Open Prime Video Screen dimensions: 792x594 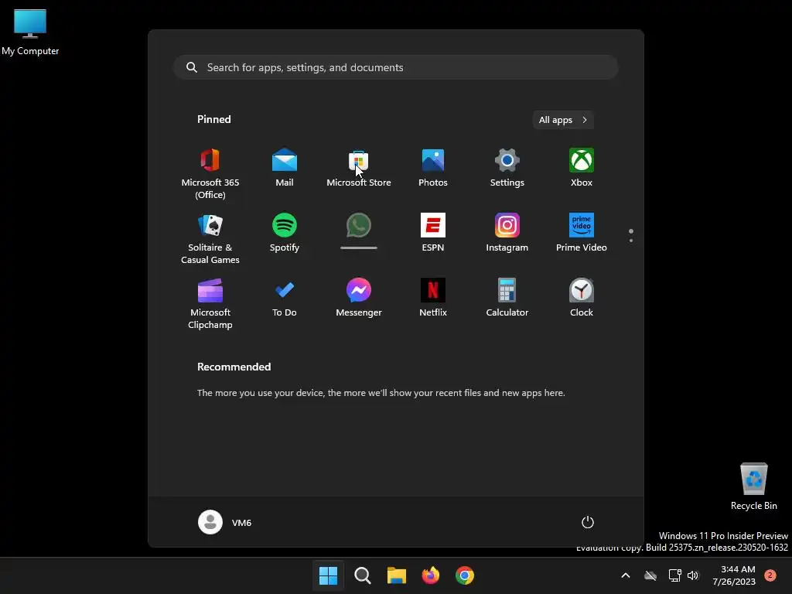[582, 232]
